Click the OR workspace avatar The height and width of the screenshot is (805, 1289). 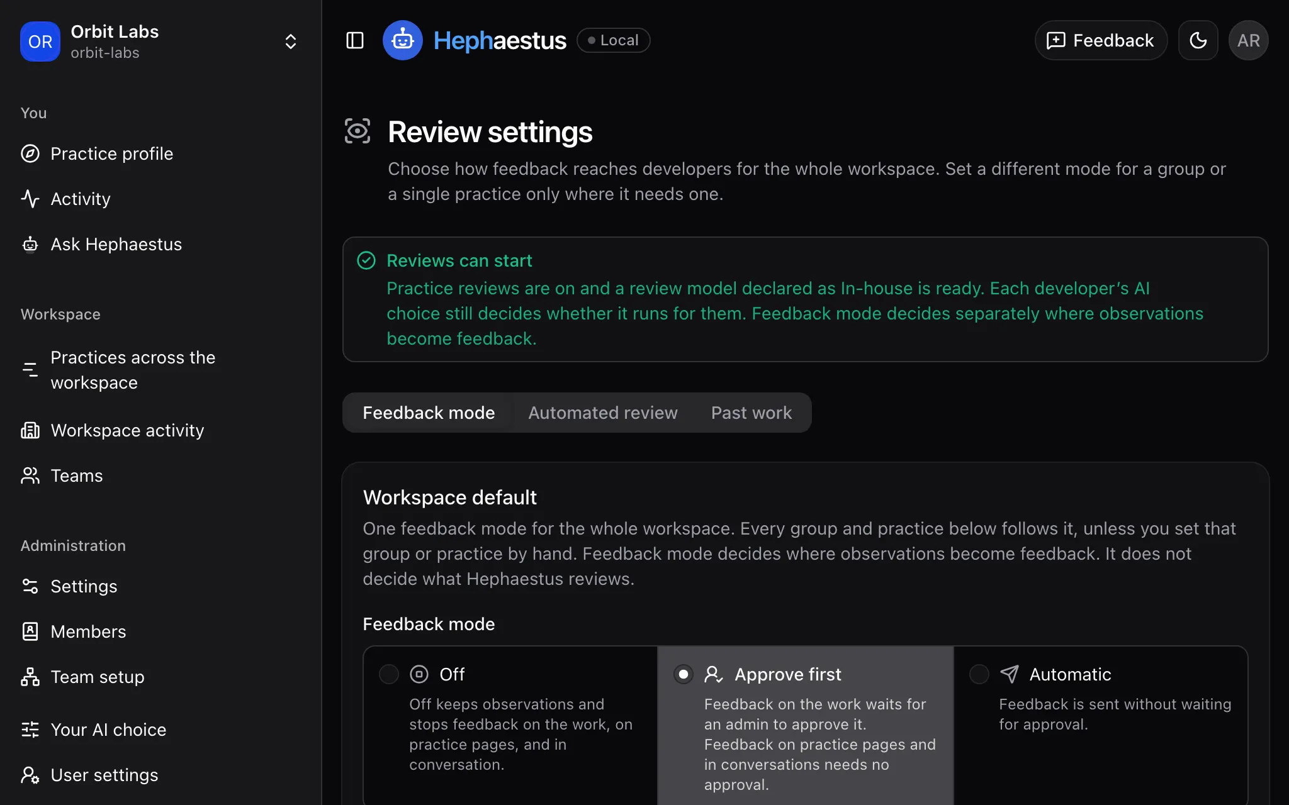pyautogui.click(x=40, y=42)
